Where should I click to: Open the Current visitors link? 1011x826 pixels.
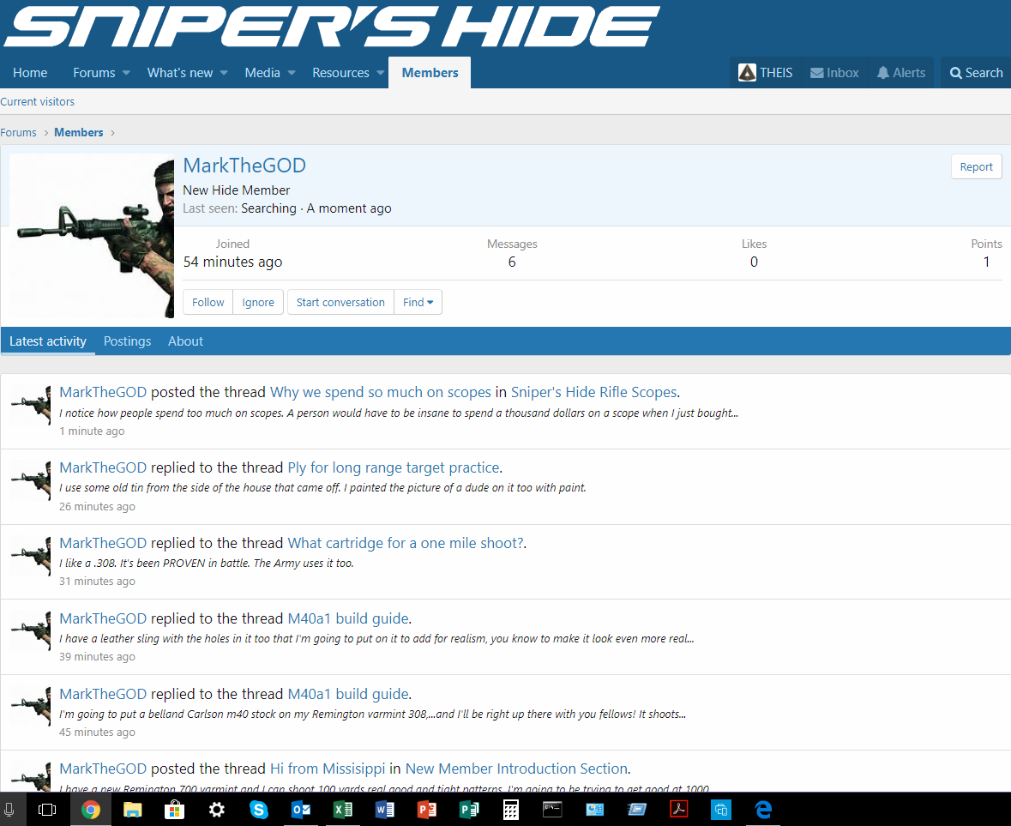[38, 102]
